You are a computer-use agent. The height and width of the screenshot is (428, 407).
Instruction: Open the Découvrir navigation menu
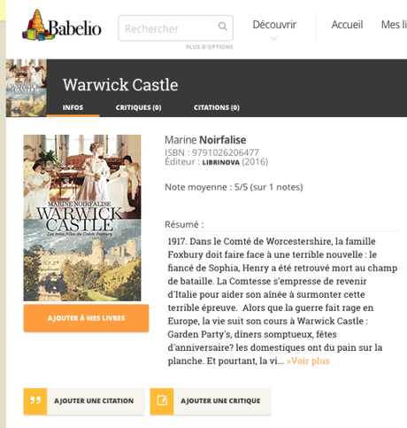(x=274, y=25)
